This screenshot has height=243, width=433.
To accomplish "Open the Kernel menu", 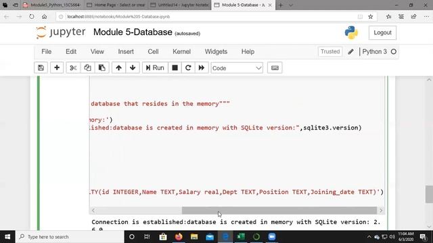I will click(x=181, y=52).
